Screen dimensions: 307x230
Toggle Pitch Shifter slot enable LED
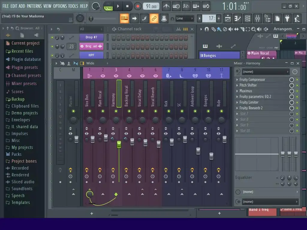(x=297, y=85)
